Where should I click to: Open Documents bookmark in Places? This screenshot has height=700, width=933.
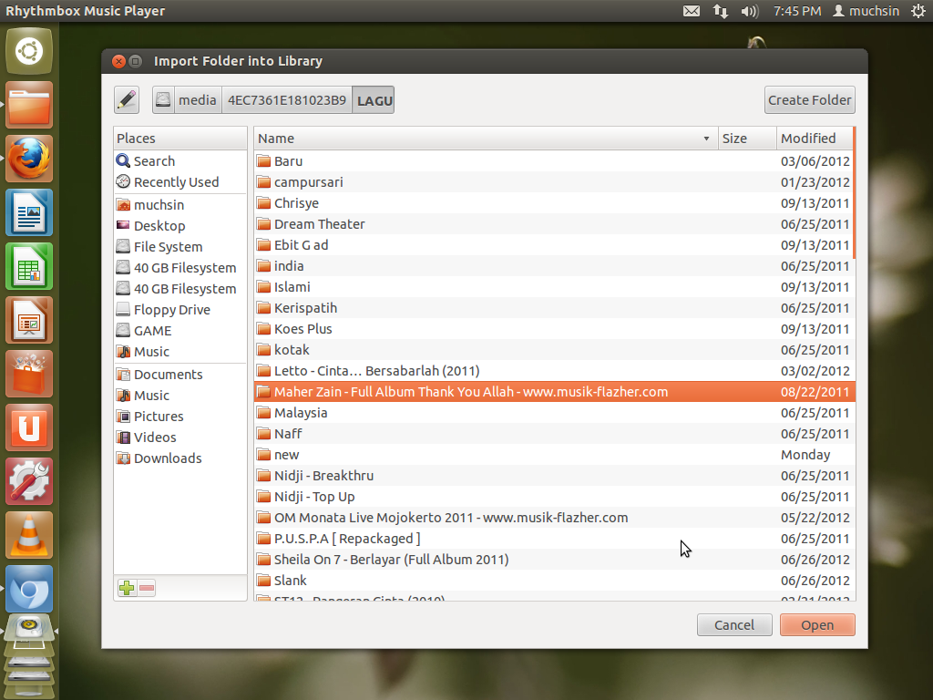179,375
